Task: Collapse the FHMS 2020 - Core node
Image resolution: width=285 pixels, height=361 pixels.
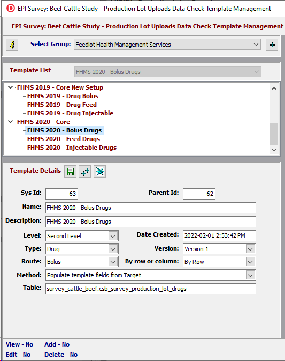Action: pyautogui.click(x=10, y=122)
